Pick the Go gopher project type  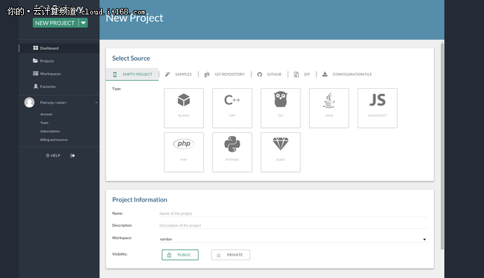click(280, 108)
